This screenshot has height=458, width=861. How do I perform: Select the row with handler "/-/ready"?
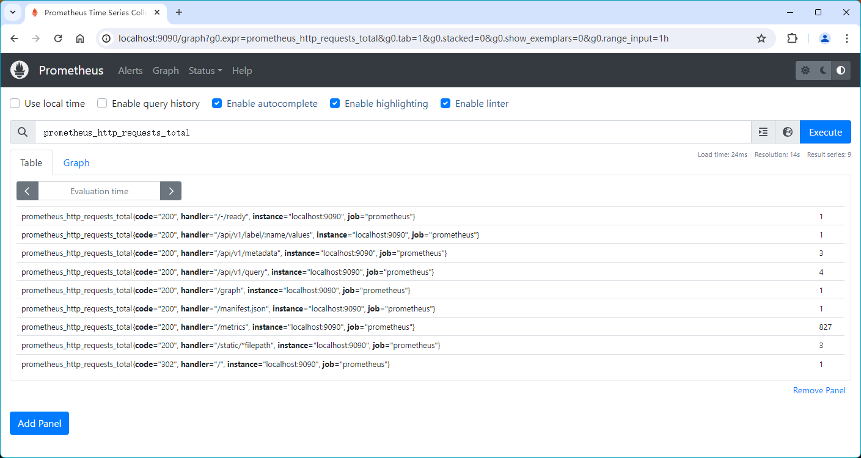pos(430,216)
